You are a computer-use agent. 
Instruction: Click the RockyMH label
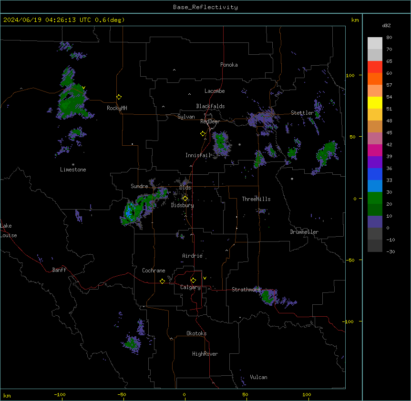click(117, 108)
